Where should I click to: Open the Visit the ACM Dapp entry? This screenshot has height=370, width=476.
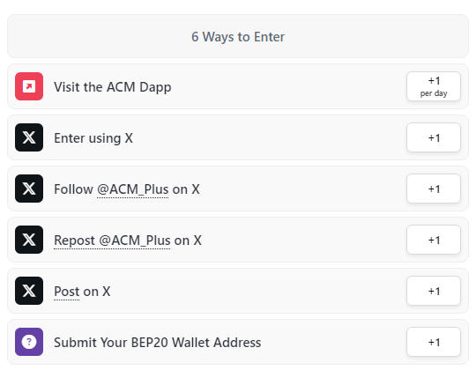click(238, 86)
